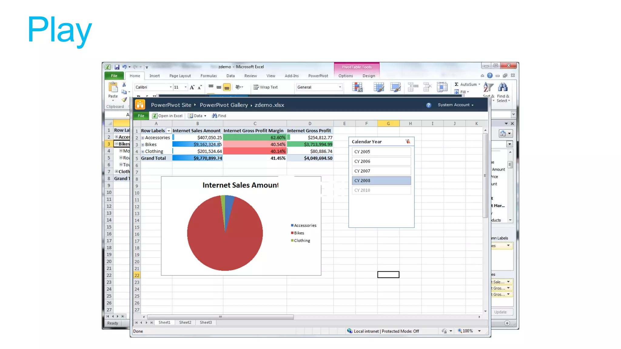Image resolution: width=621 pixels, height=349 pixels.
Task: Expand the Accessories row group
Action: pos(143,138)
